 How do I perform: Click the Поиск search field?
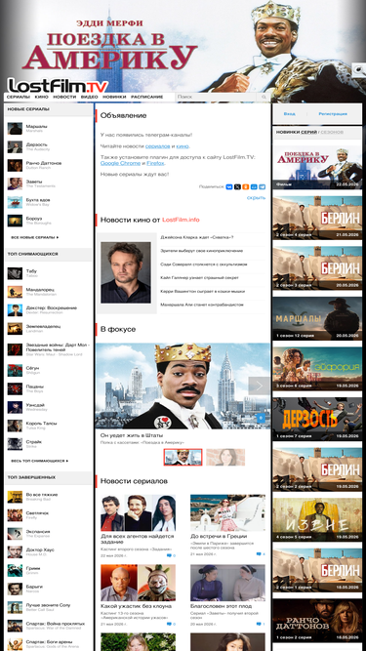[216, 97]
